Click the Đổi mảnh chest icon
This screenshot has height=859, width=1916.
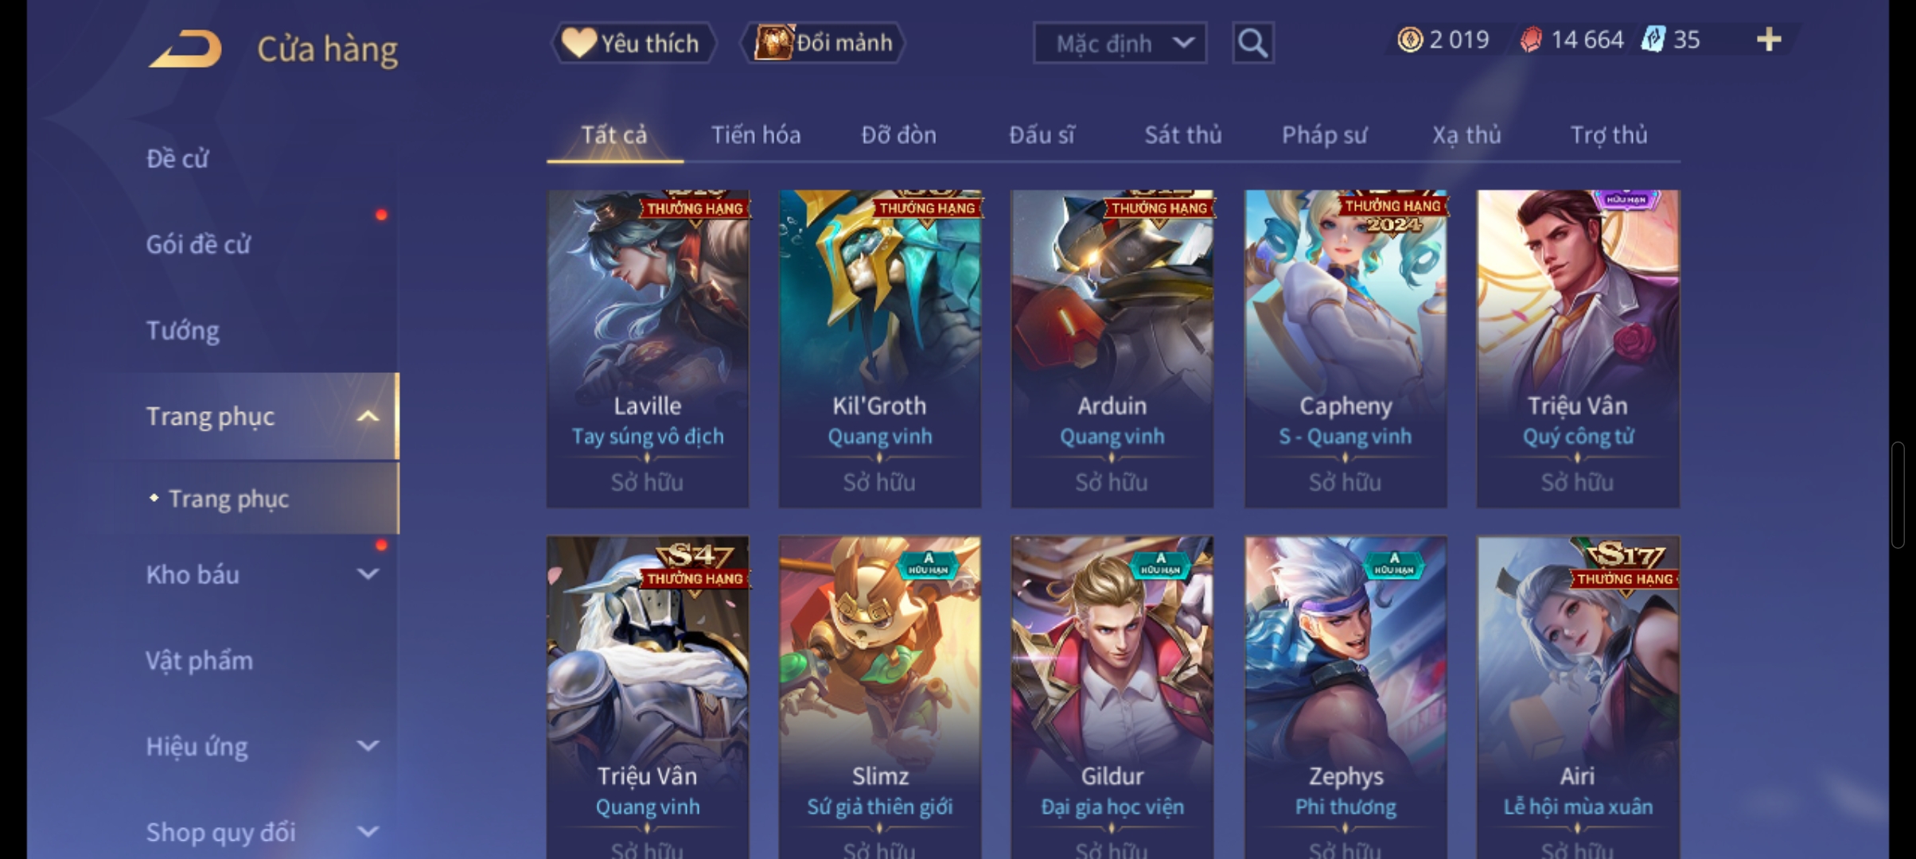click(x=773, y=42)
